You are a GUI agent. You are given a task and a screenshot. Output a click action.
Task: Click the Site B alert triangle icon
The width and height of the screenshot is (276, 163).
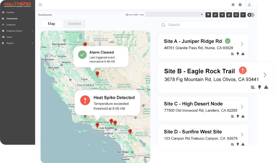pyautogui.click(x=266, y=87)
